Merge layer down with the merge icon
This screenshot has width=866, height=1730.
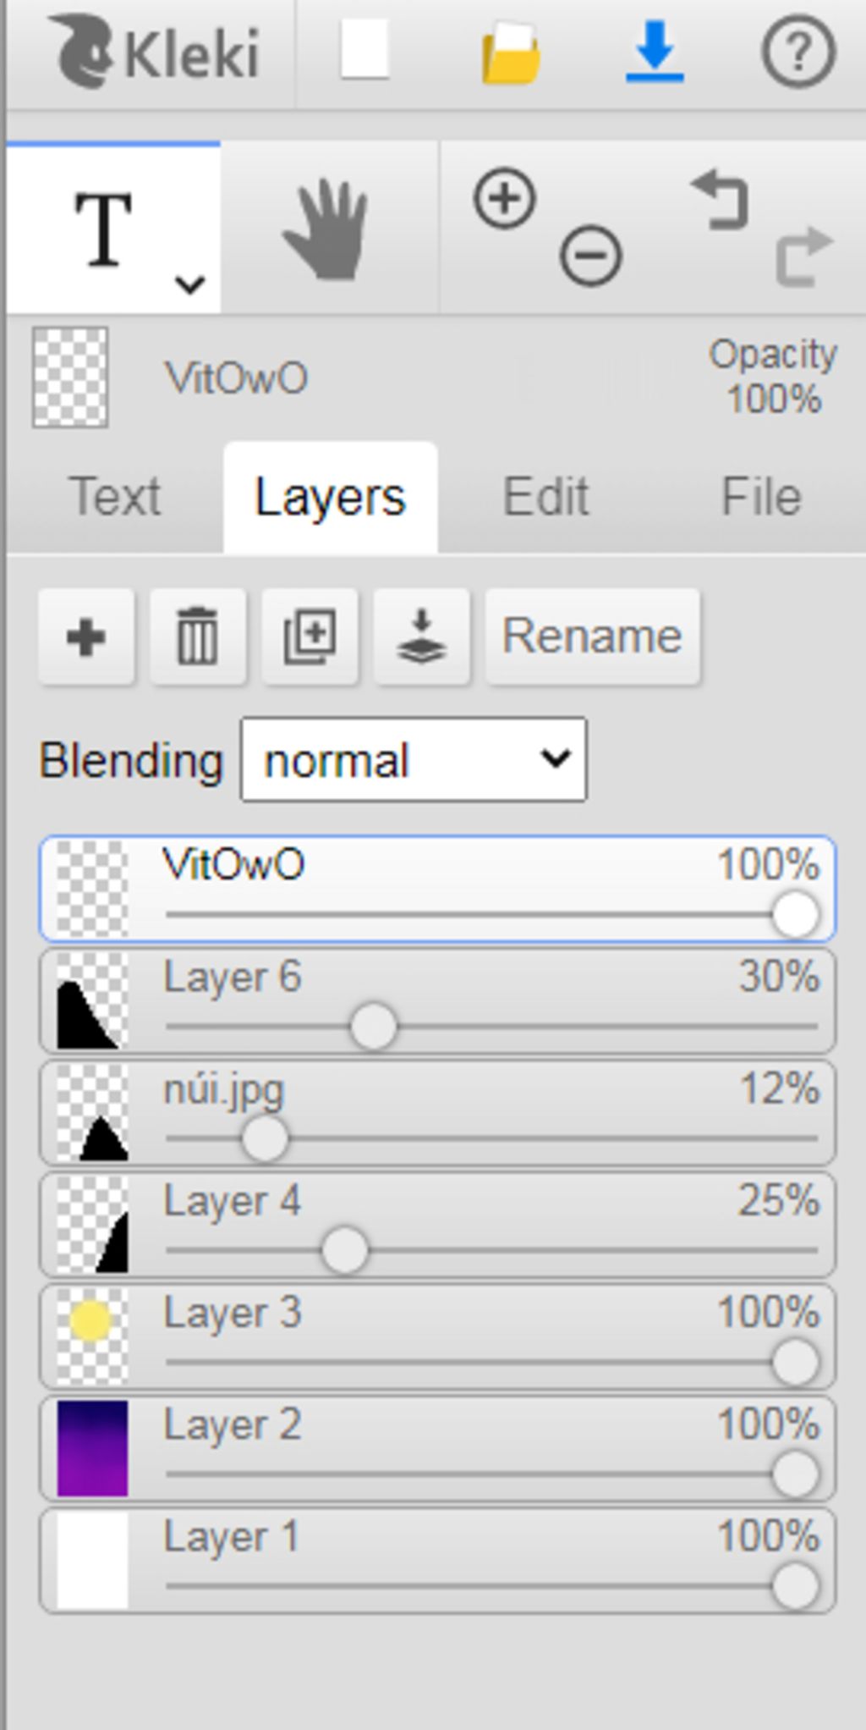pos(421,636)
